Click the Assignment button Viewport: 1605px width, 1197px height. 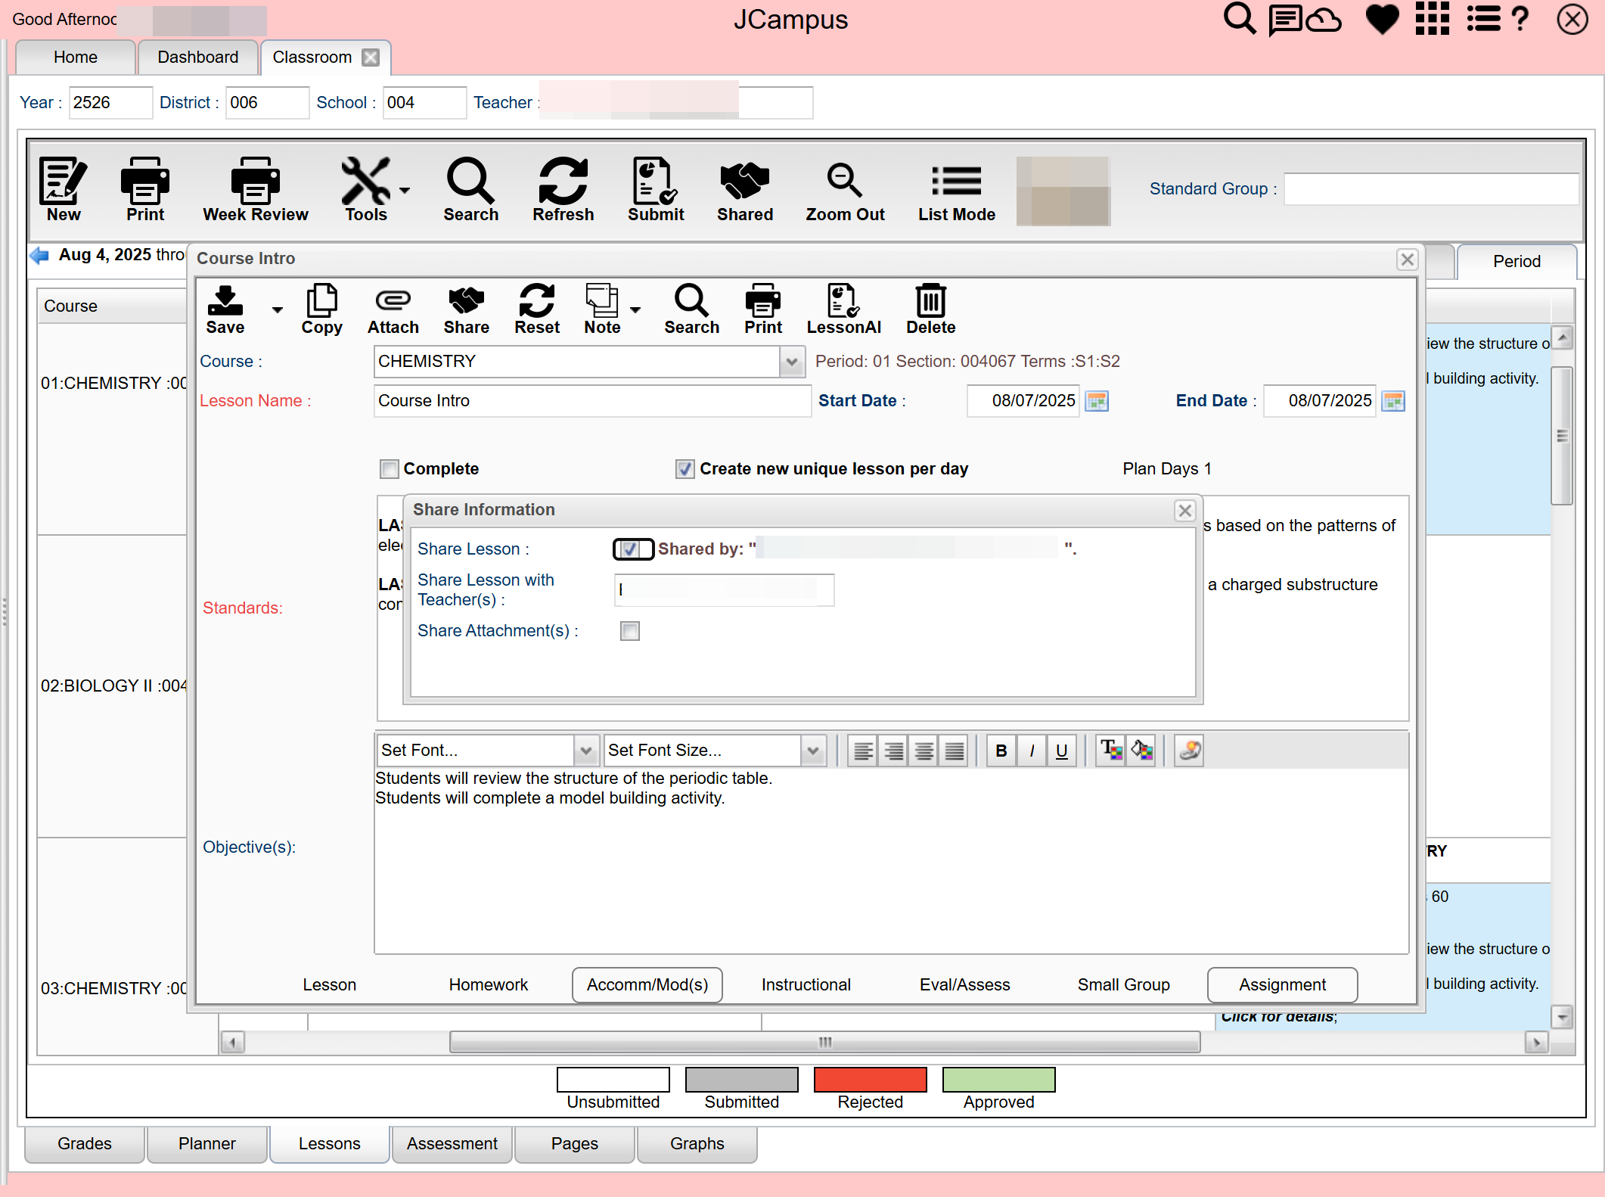click(1282, 984)
